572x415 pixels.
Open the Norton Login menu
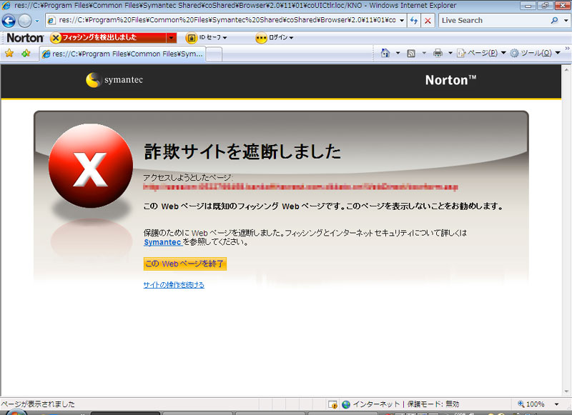275,38
